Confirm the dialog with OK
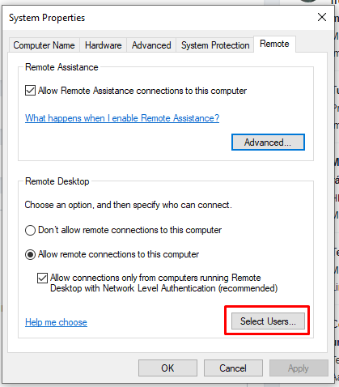Viewport: 339px width, 387px height. pos(167,368)
